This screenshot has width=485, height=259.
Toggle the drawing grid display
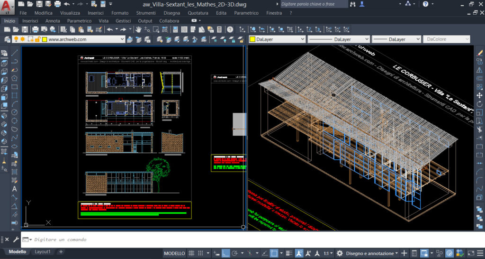(191, 253)
